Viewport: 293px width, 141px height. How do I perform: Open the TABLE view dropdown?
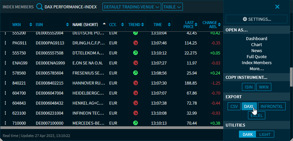[x=172, y=7]
